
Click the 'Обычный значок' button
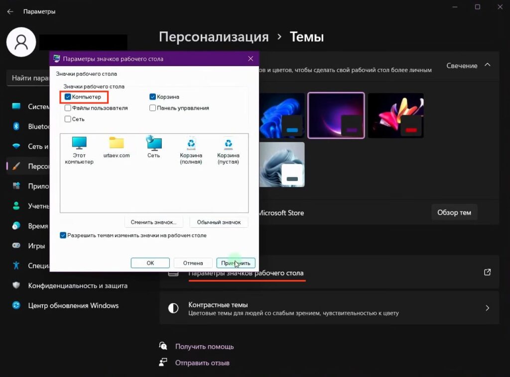[x=219, y=222]
